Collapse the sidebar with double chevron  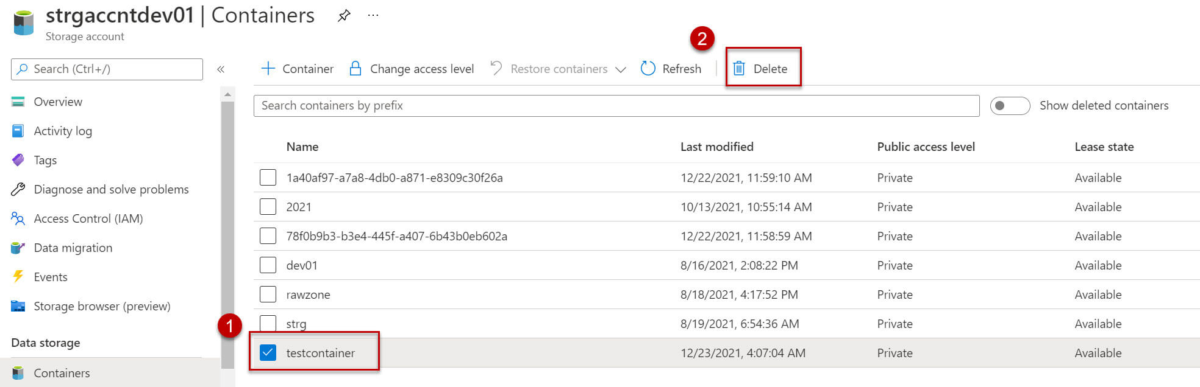pyautogui.click(x=221, y=69)
